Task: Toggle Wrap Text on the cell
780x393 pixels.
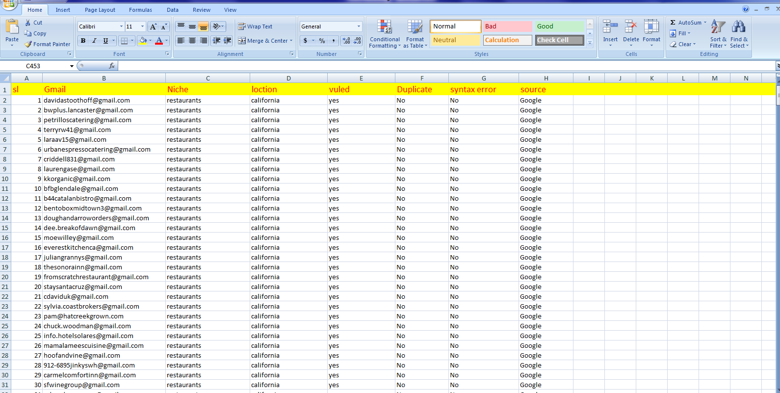Action: click(255, 26)
